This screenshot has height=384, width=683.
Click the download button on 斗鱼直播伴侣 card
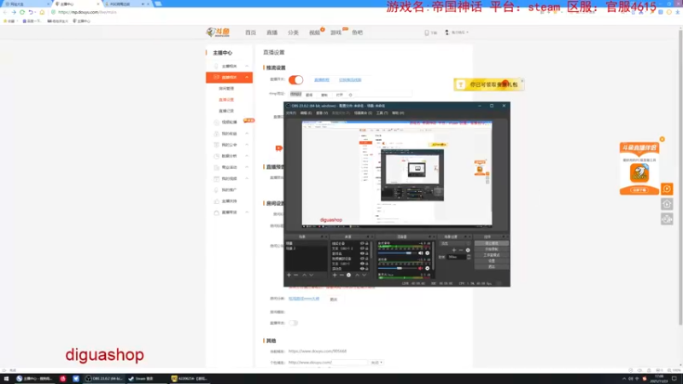coord(639,190)
